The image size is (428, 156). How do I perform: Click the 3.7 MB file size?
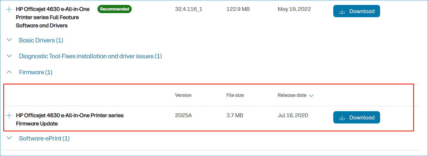click(x=235, y=115)
